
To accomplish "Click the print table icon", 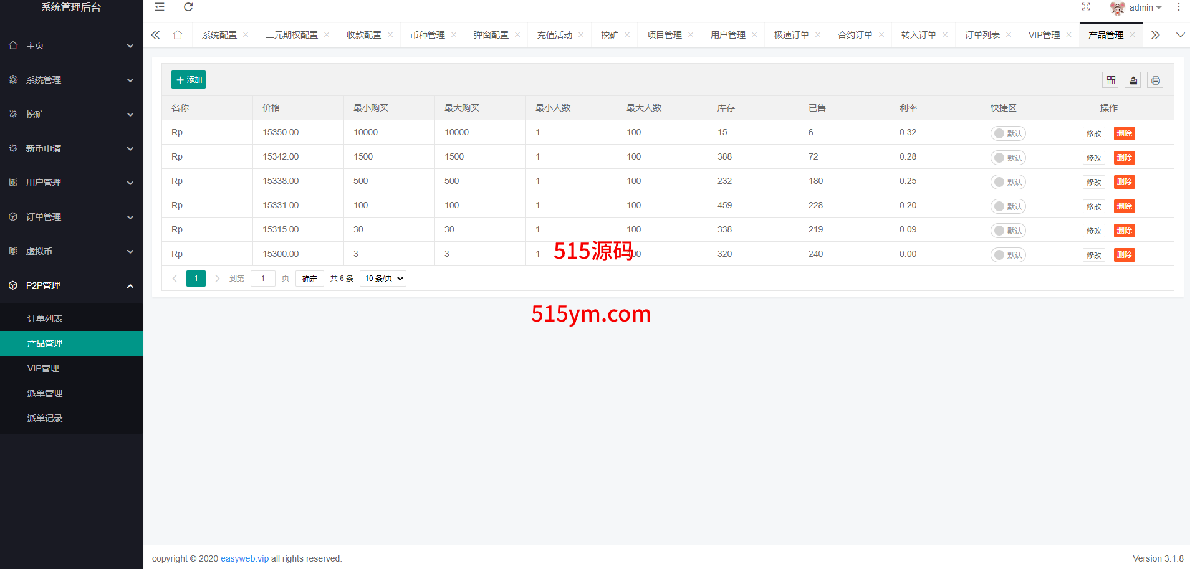I will (x=1155, y=80).
